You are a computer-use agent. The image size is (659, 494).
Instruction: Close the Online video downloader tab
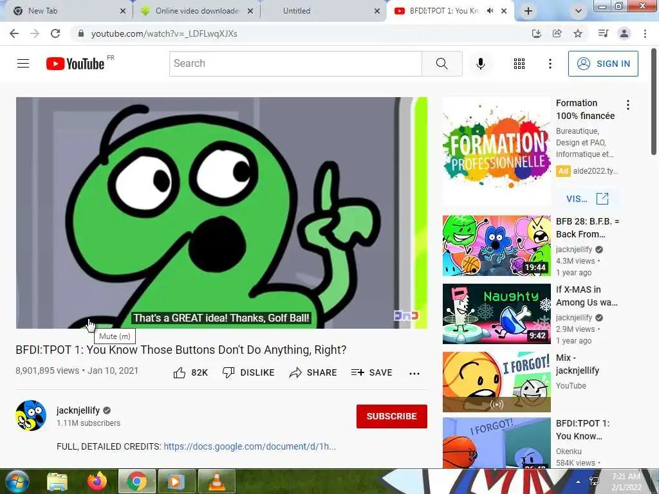tap(250, 11)
